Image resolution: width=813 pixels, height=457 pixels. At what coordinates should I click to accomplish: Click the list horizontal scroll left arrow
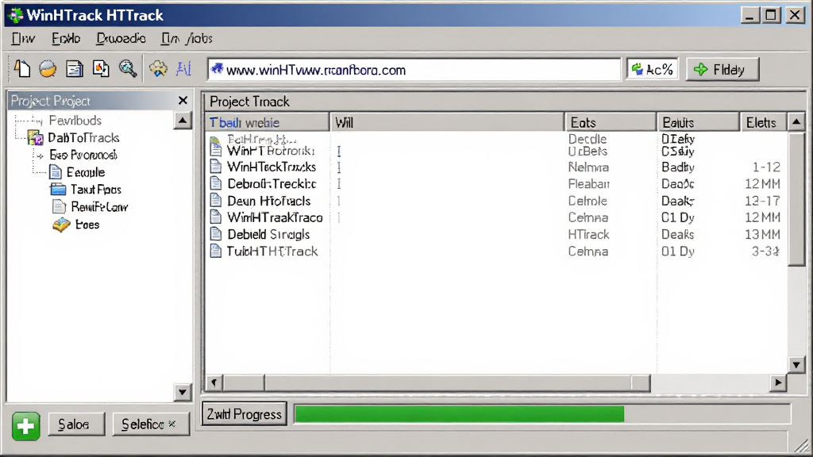tap(214, 383)
